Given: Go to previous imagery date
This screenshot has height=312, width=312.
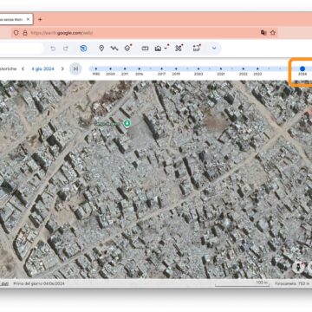Looking at the screenshot, I should [23, 68].
